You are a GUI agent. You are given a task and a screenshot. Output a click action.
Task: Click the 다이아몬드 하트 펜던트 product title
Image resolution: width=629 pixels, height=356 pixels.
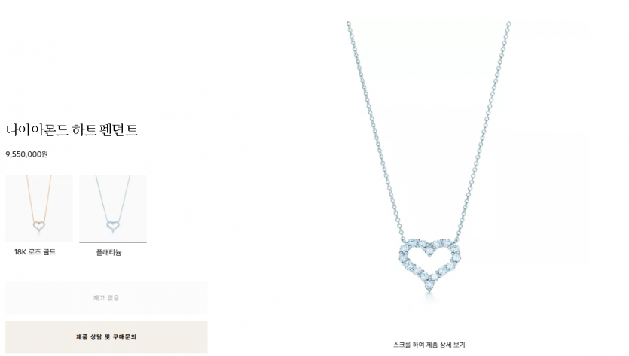[x=72, y=129]
